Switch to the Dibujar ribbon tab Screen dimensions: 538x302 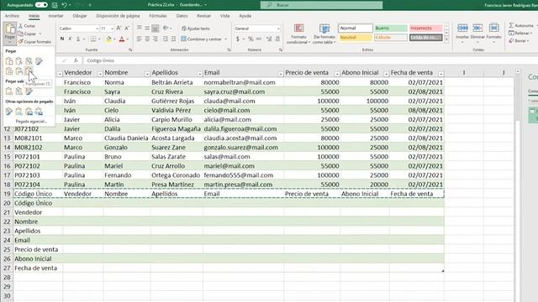[80, 16]
